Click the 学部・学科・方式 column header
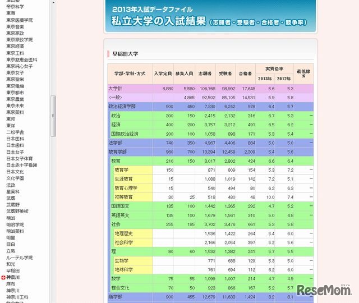 coord(130,74)
